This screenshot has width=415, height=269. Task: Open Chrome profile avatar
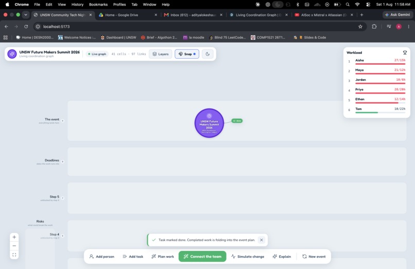tap(399, 26)
